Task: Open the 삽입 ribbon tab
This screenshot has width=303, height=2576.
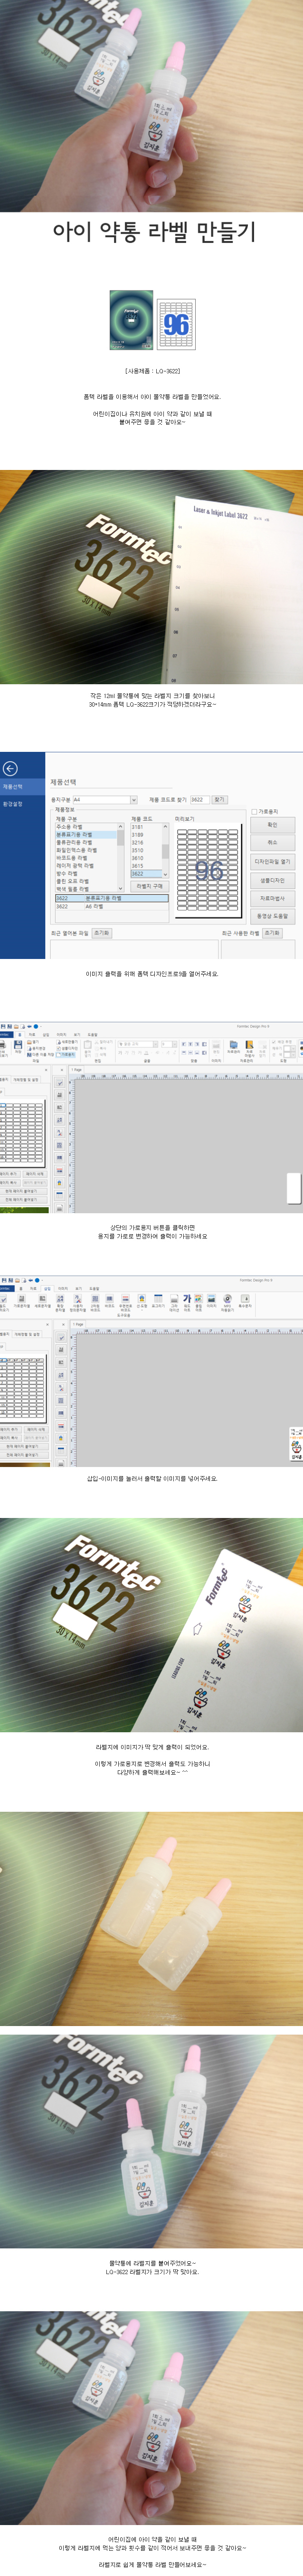Action: tap(46, 1288)
